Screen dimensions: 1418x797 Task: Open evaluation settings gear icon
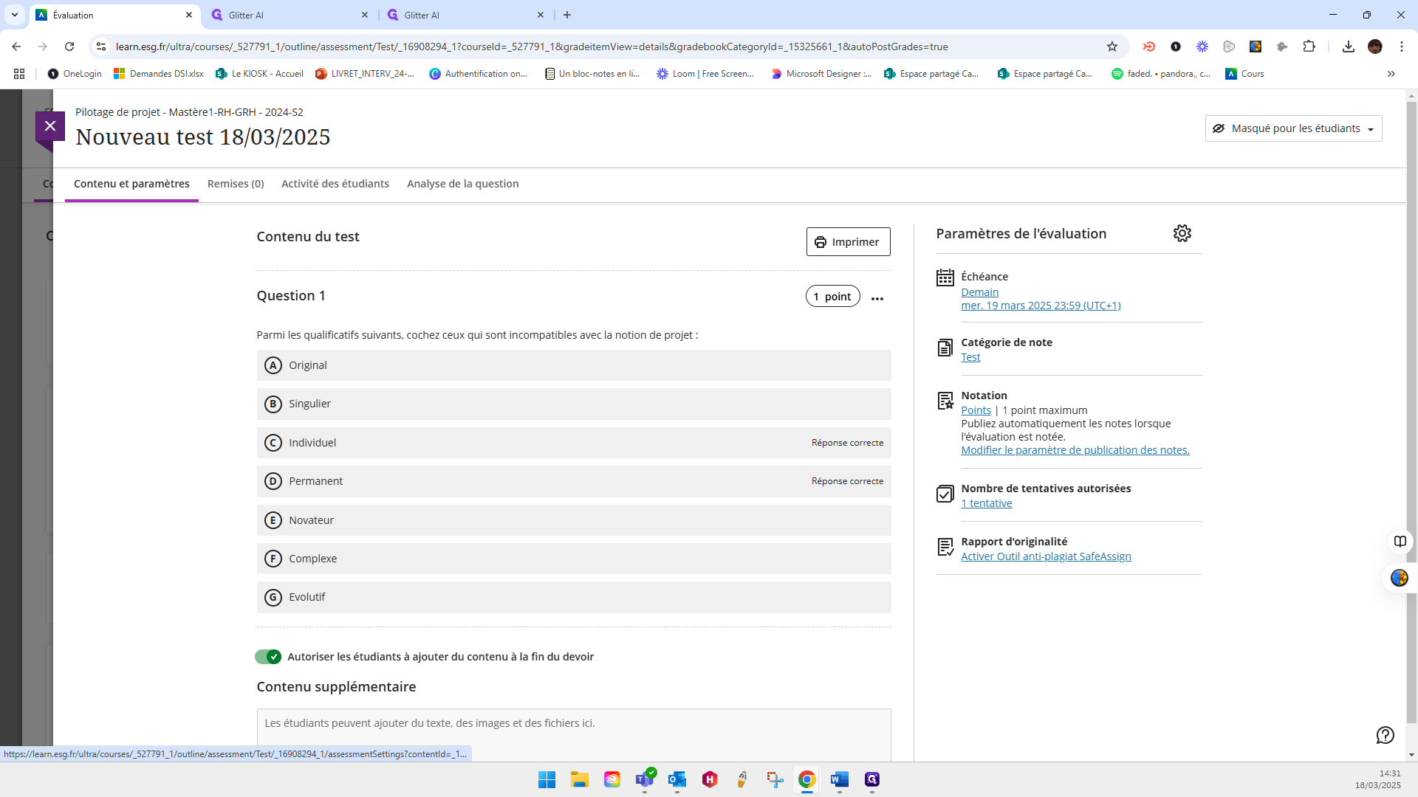[x=1182, y=233]
